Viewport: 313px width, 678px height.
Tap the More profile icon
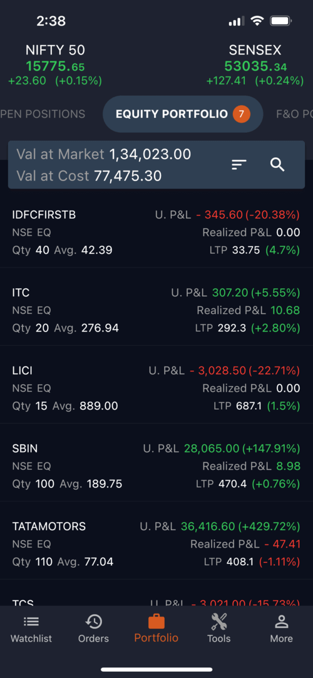(x=282, y=622)
